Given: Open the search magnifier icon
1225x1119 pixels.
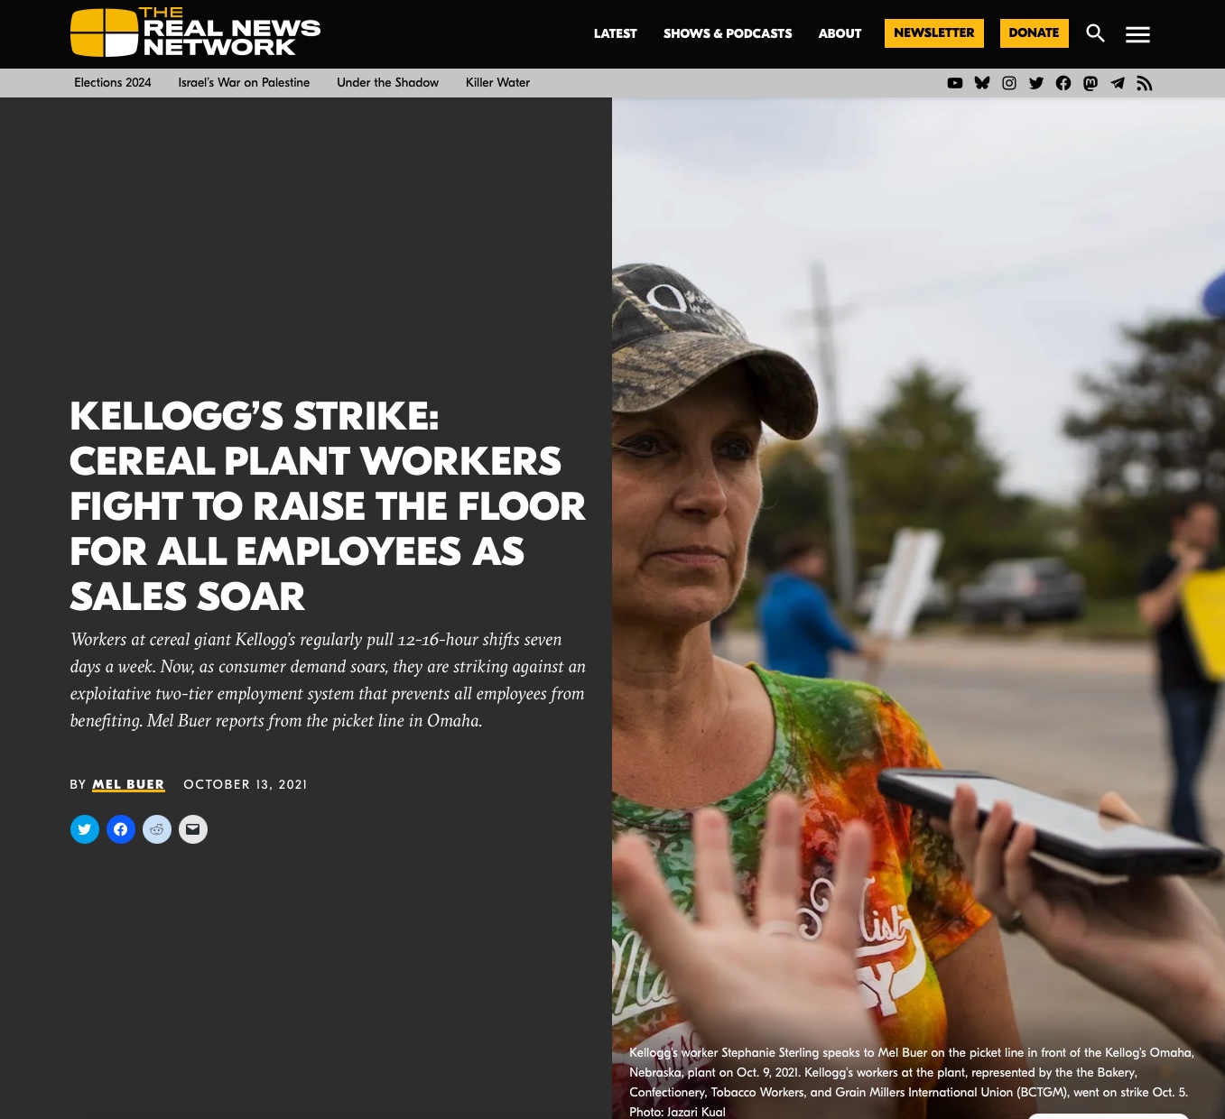Looking at the screenshot, I should [1095, 33].
